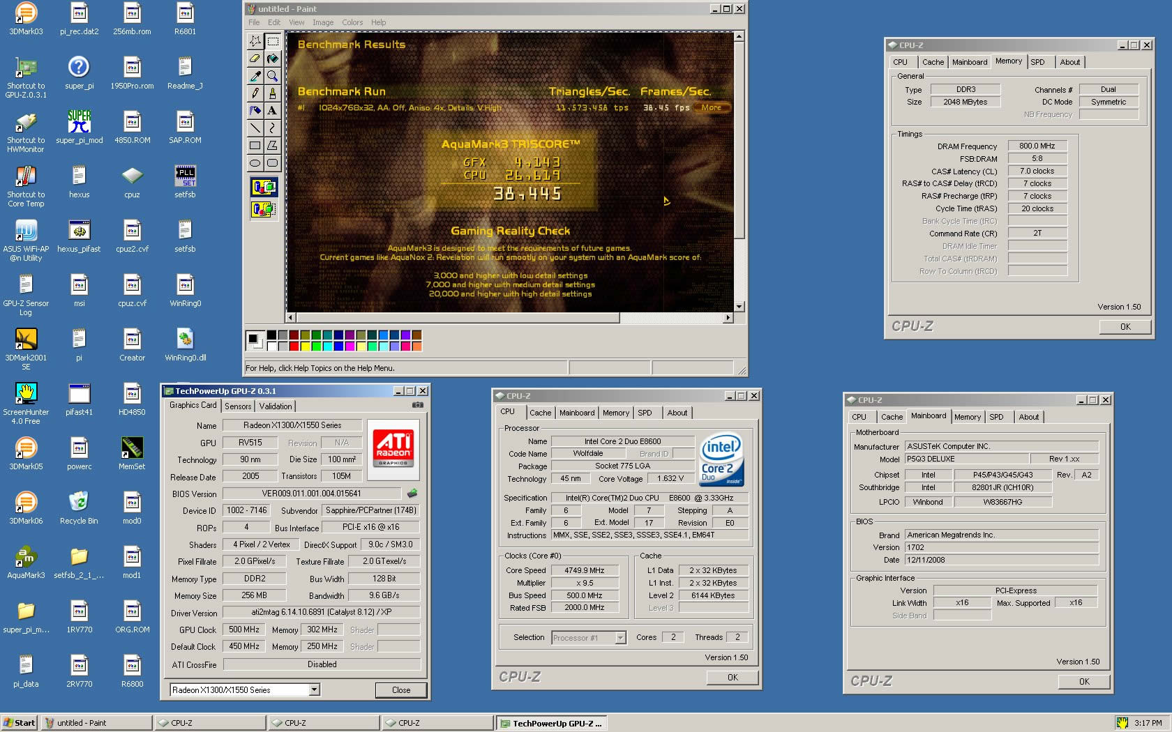Screen dimensions: 1172x732
Task: Click OK in the CPU-Z memory timings window
Action: click(1125, 326)
